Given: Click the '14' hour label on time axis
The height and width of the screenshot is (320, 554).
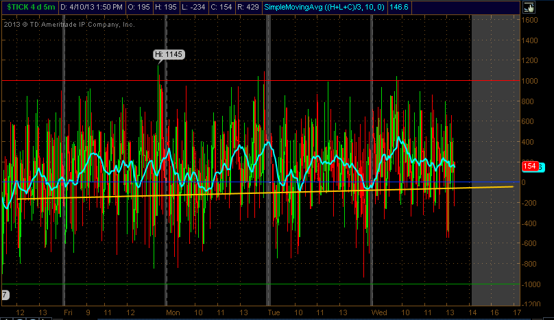Looking at the screenshot, I should 472,312.
